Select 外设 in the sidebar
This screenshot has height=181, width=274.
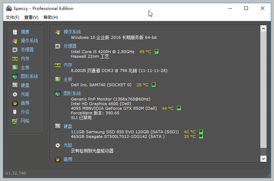click(x=25, y=112)
